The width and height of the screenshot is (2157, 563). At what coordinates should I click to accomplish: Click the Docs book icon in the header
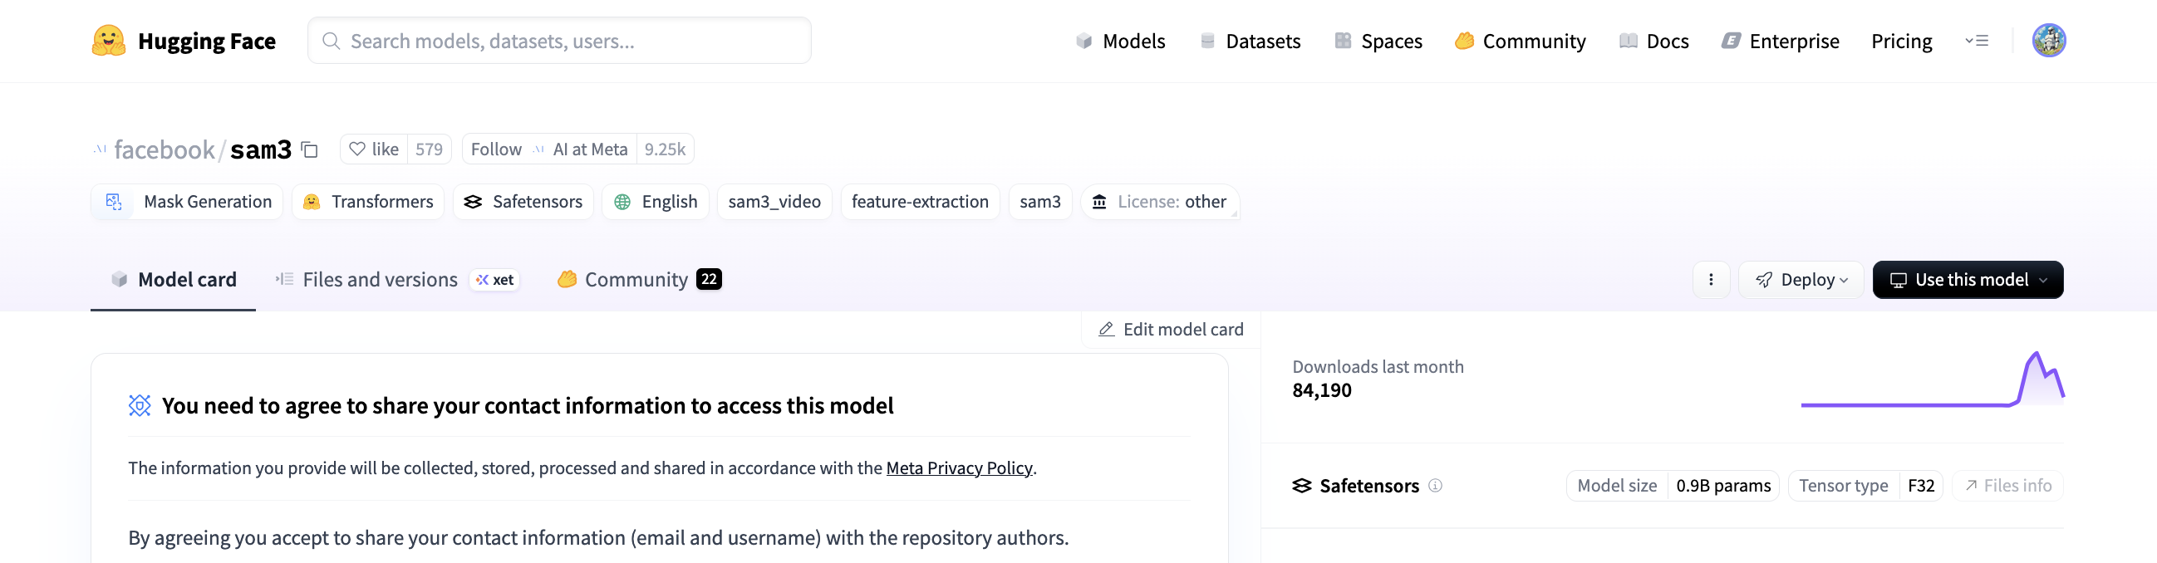[1629, 41]
